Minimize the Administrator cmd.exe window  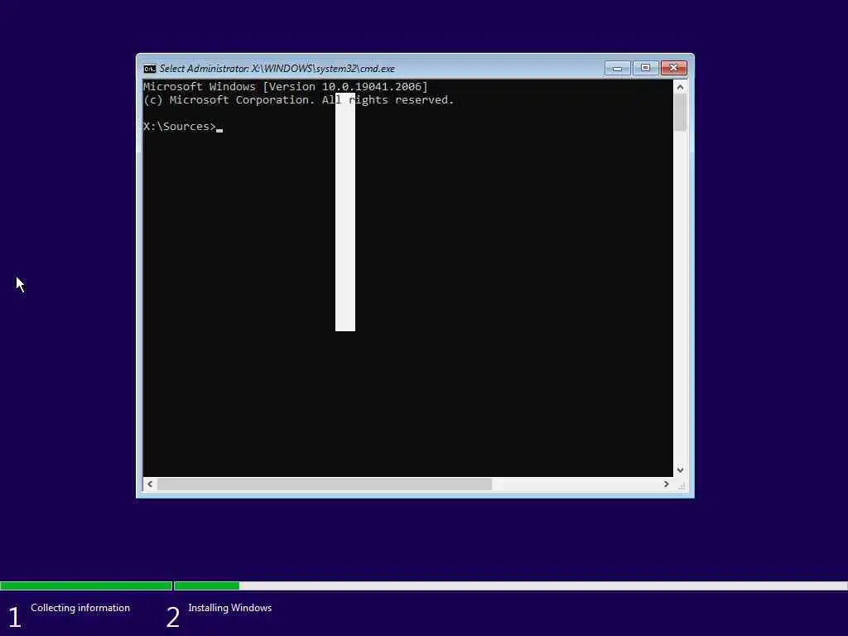[617, 68]
